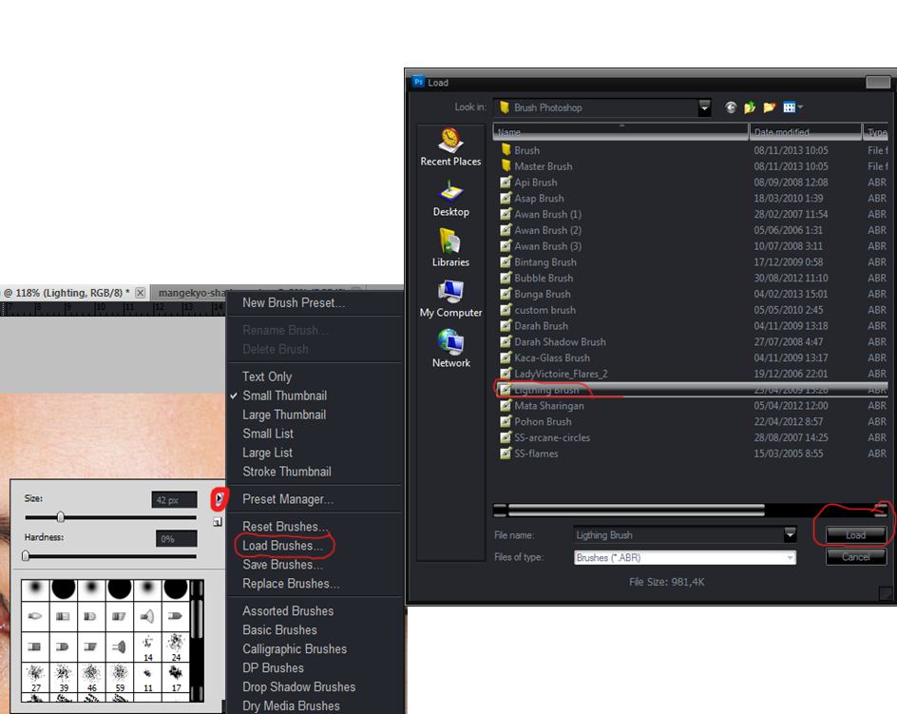Click the Hardness slider handle
The height and width of the screenshot is (714, 897).
tap(26, 556)
